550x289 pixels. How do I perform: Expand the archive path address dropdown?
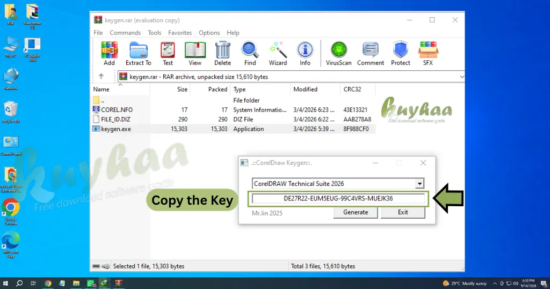pos(461,76)
